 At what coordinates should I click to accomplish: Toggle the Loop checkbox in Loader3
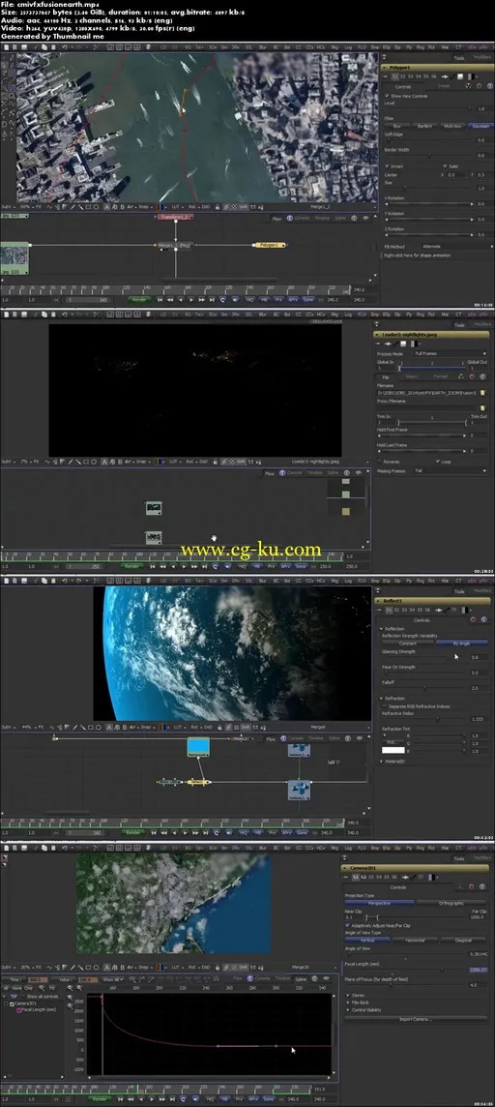pyautogui.click(x=439, y=462)
